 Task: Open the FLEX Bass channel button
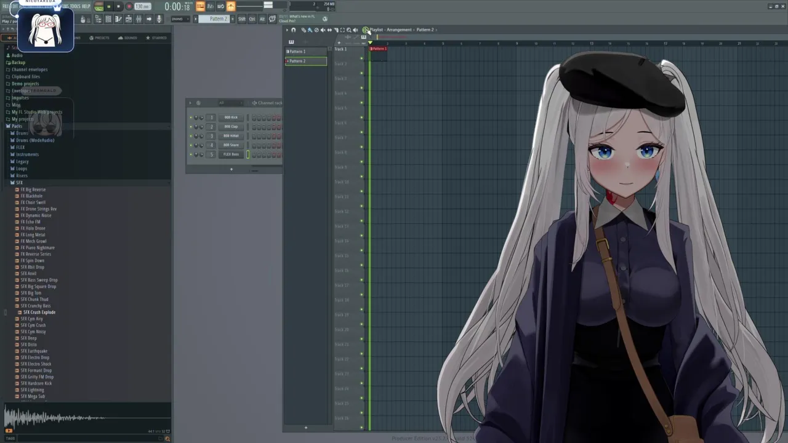click(x=231, y=154)
